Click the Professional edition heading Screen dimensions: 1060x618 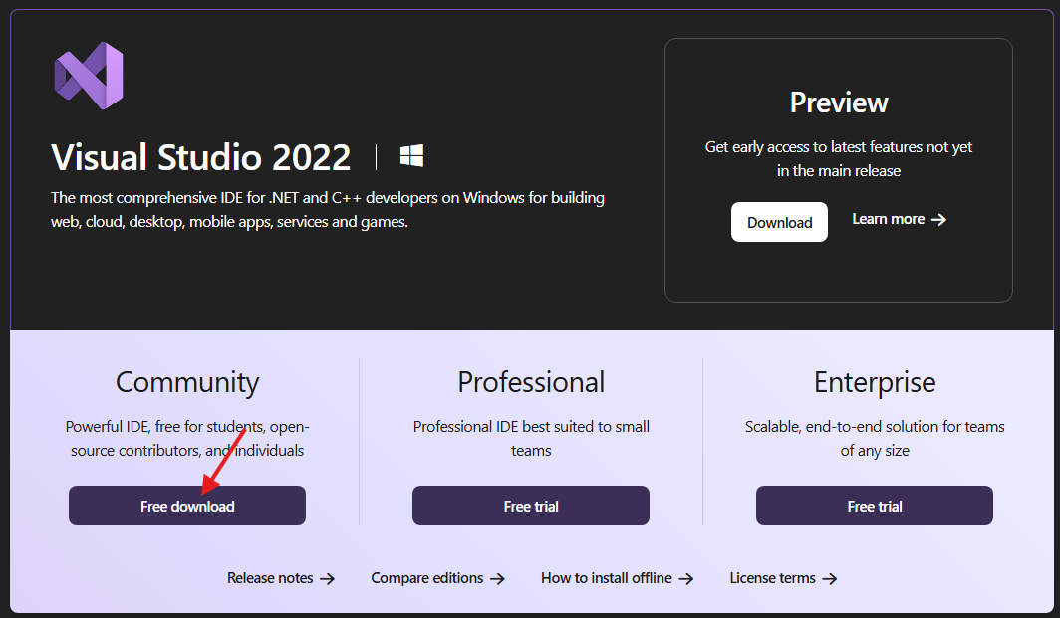coord(531,382)
